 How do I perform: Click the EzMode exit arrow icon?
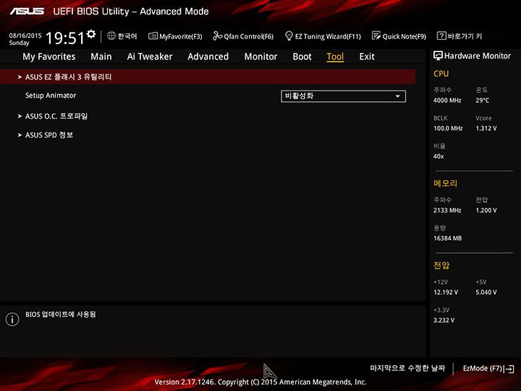pyautogui.click(x=509, y=369)
